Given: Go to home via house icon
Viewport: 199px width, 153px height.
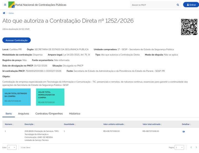Looking at the screenshot, I should [4, 13].
